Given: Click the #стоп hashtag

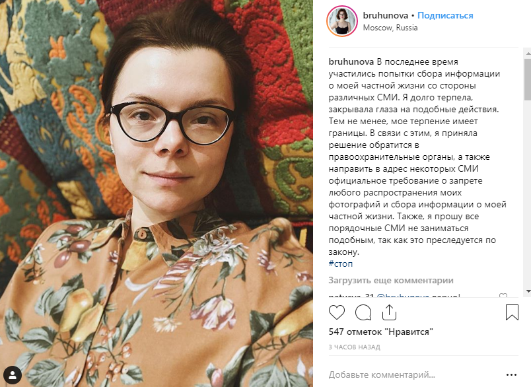Looking at the screenshot, I should point(340,264).
